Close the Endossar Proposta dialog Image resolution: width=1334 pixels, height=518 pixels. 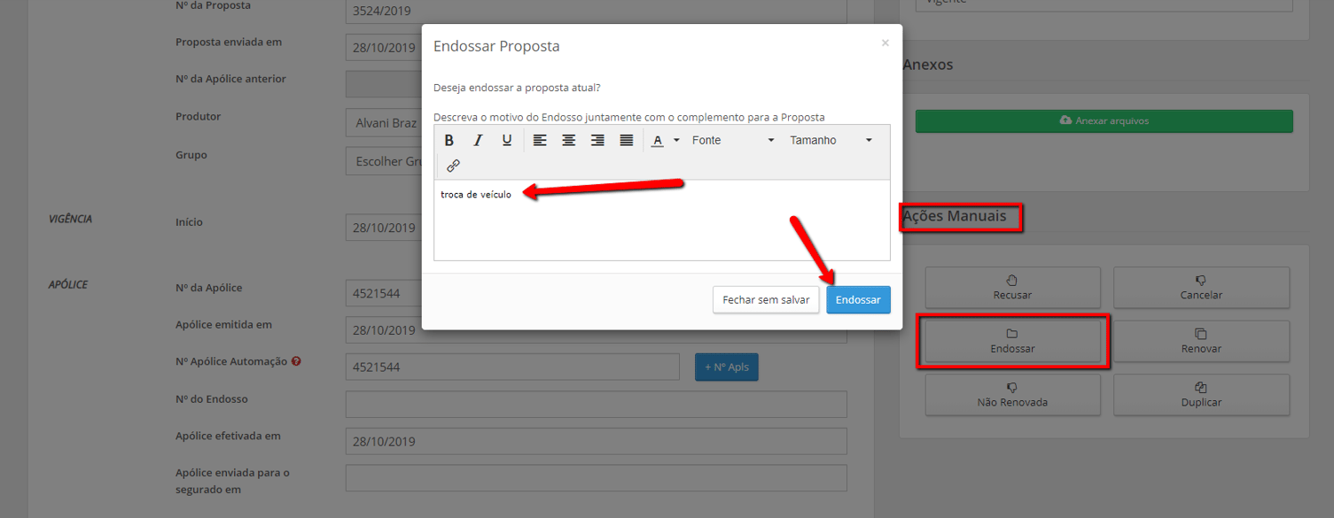(885, 43)
